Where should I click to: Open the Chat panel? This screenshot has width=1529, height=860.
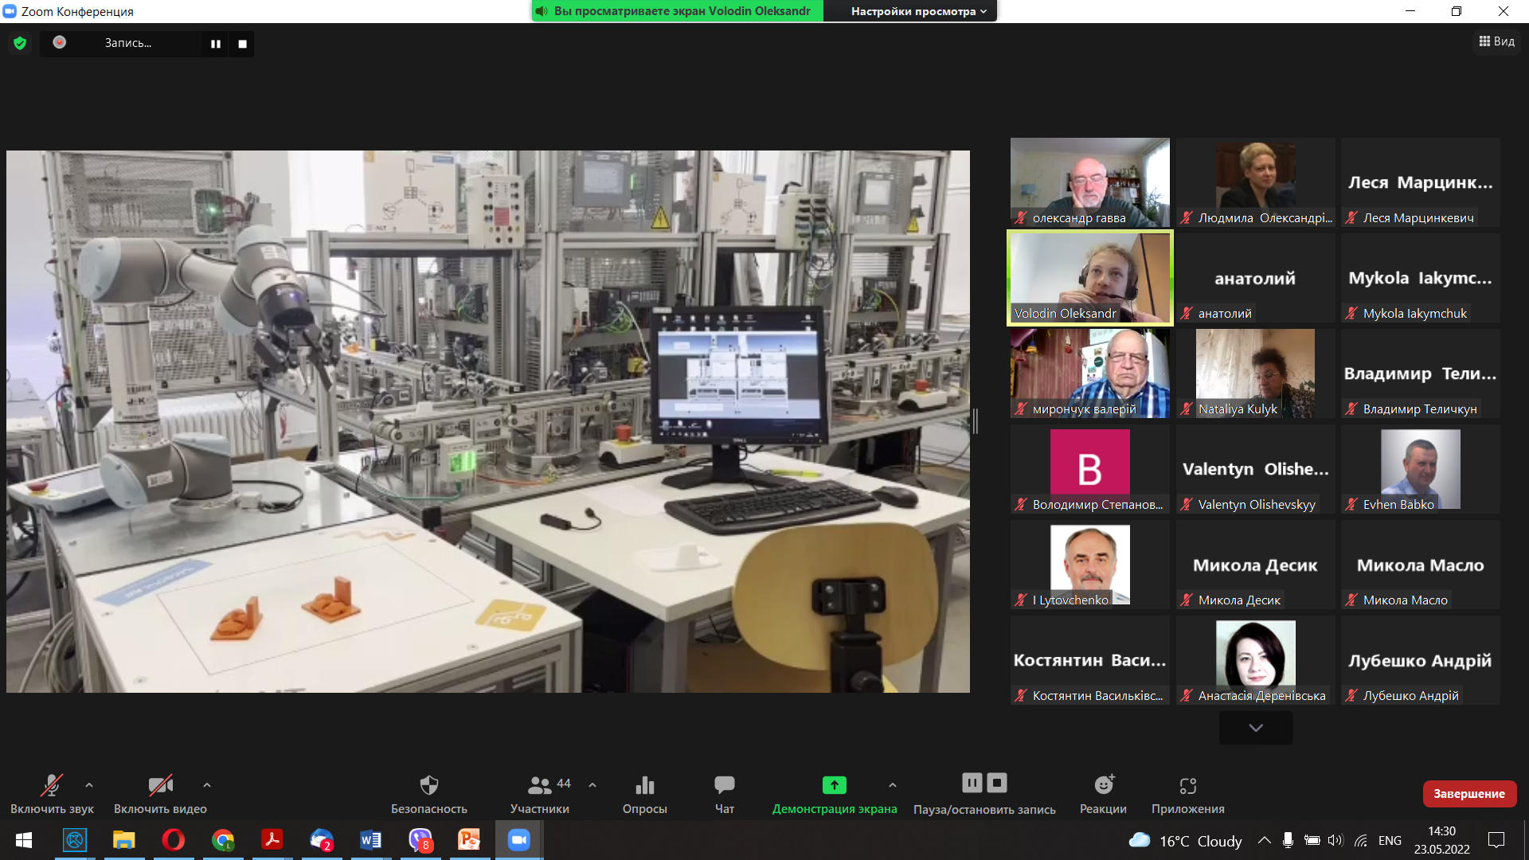pyautogui.click(x=724, y=786)
